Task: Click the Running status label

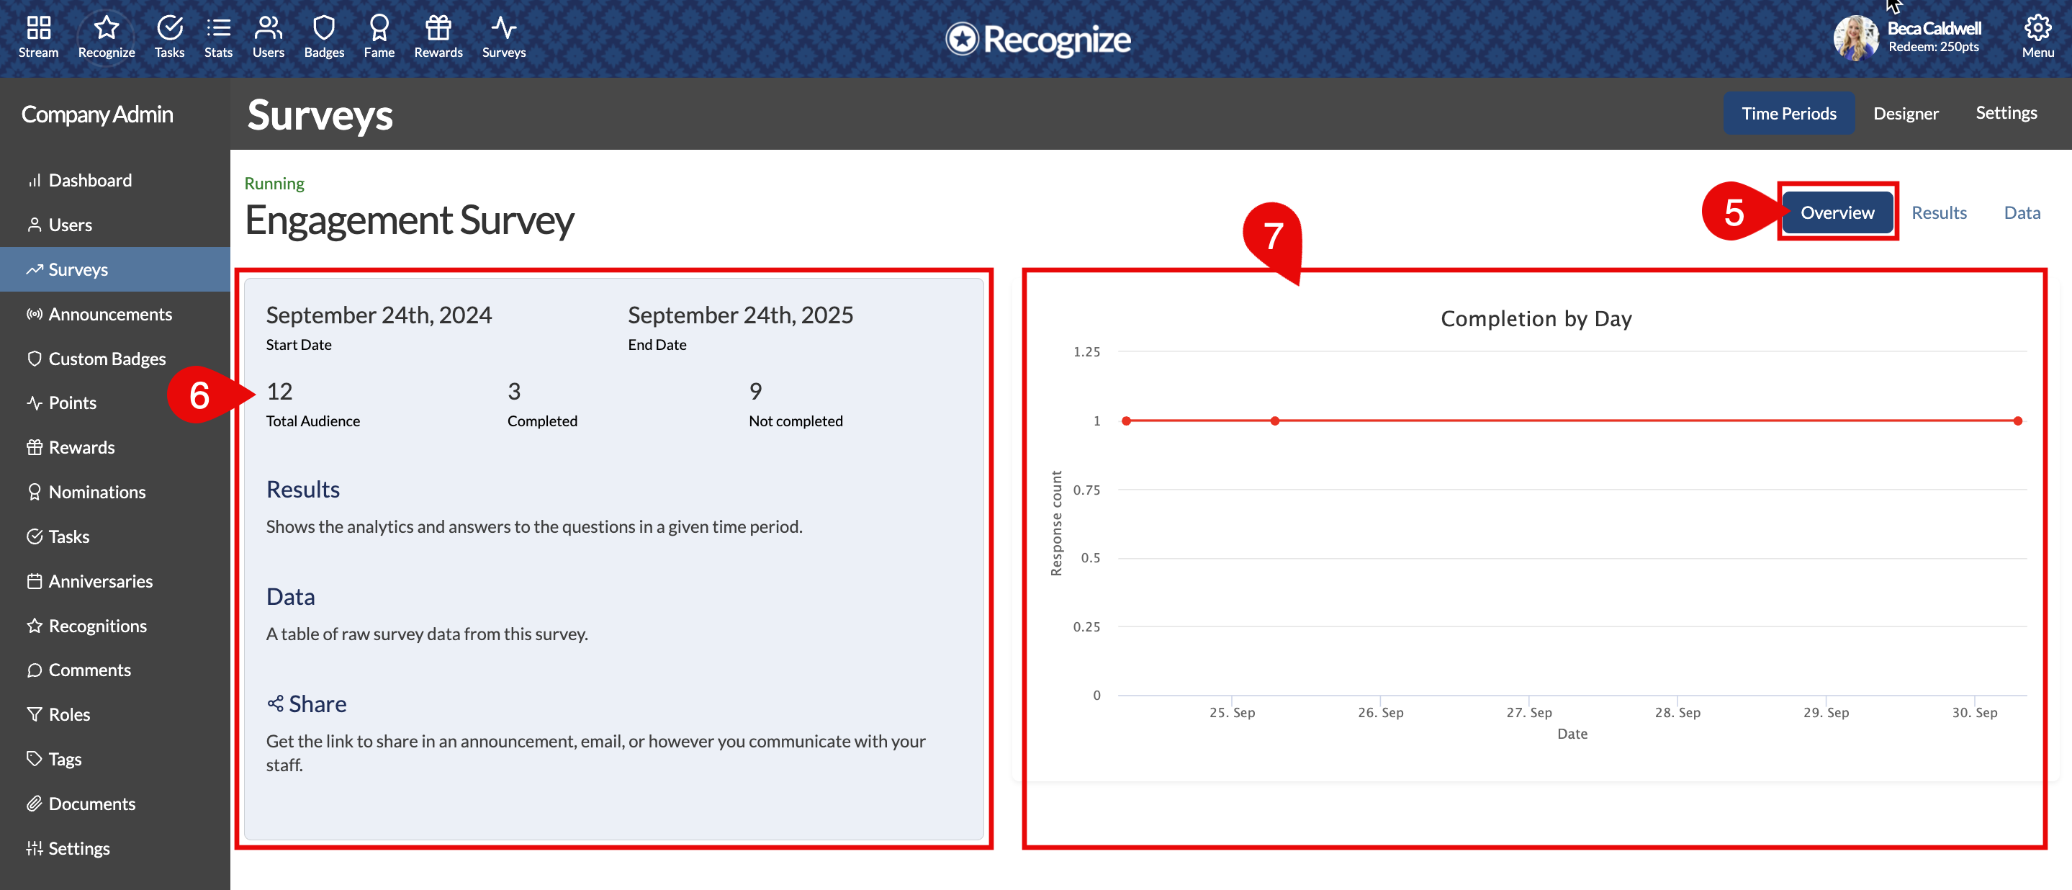Action: 274,184
